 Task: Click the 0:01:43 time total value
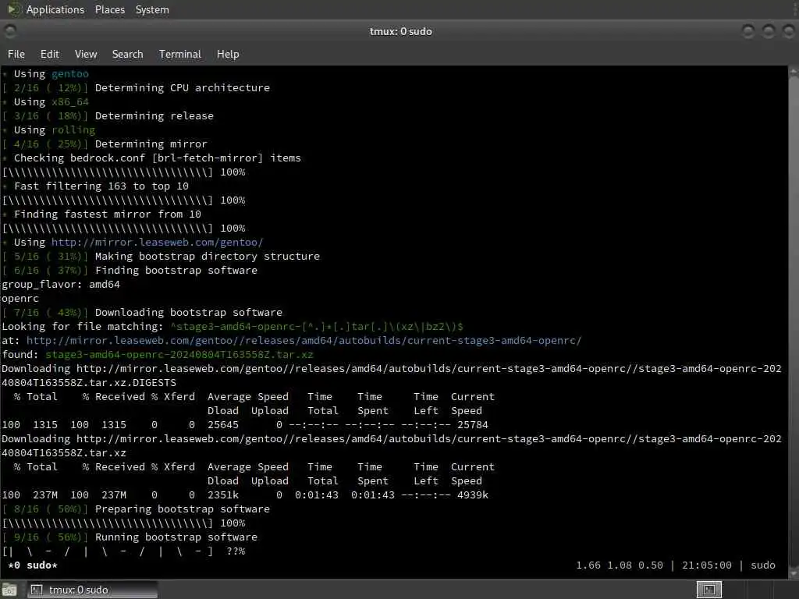pos(317,495)
